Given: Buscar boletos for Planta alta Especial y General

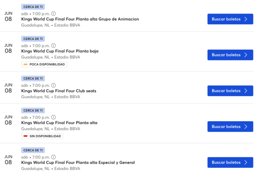Looking at the screenshot, I should 230,162.
